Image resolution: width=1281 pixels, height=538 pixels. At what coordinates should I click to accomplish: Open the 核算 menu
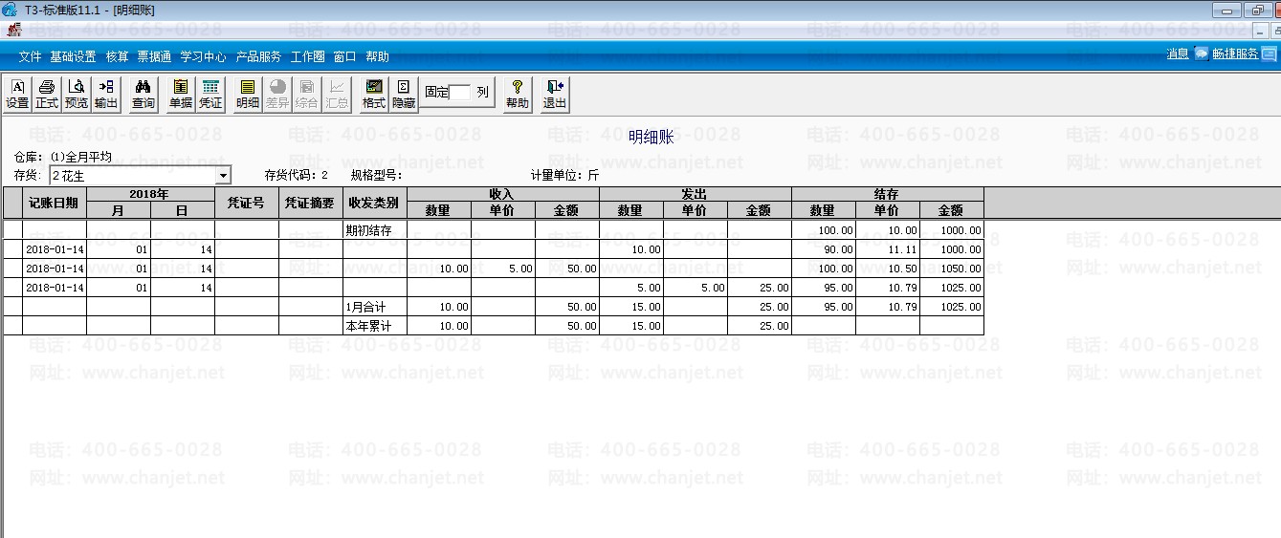tap(117, 57)
